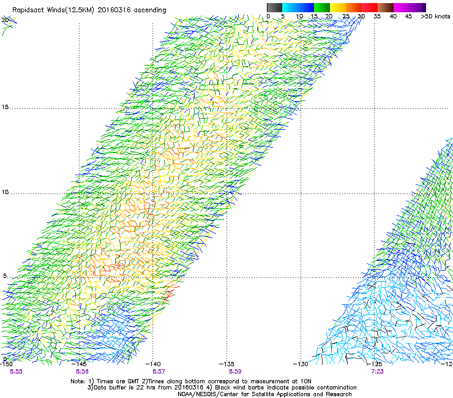Click the magenta-purple 40-50 knots color segment
Screen dimensions: 453x398
pyautogui.click(x=410, y=7)
